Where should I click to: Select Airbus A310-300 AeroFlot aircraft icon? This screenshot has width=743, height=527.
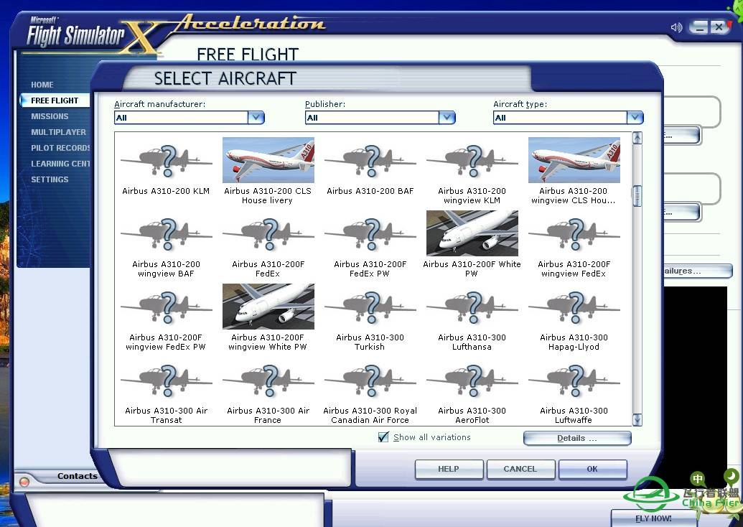[x=472, y=380]
